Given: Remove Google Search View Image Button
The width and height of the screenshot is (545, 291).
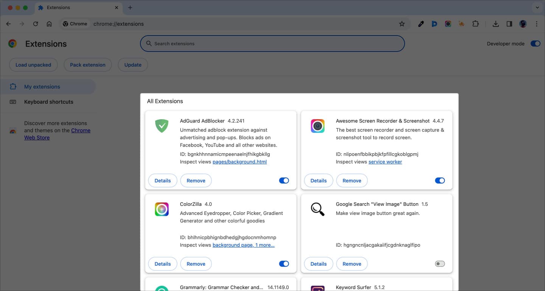Looking at the screenshot, I should pyautogui.click(x=352, y=264).
